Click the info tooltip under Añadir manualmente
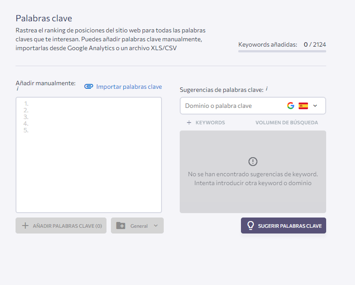The width and height of the screenshot is (355, 285). pyautogui.click(x=17, y=88)
